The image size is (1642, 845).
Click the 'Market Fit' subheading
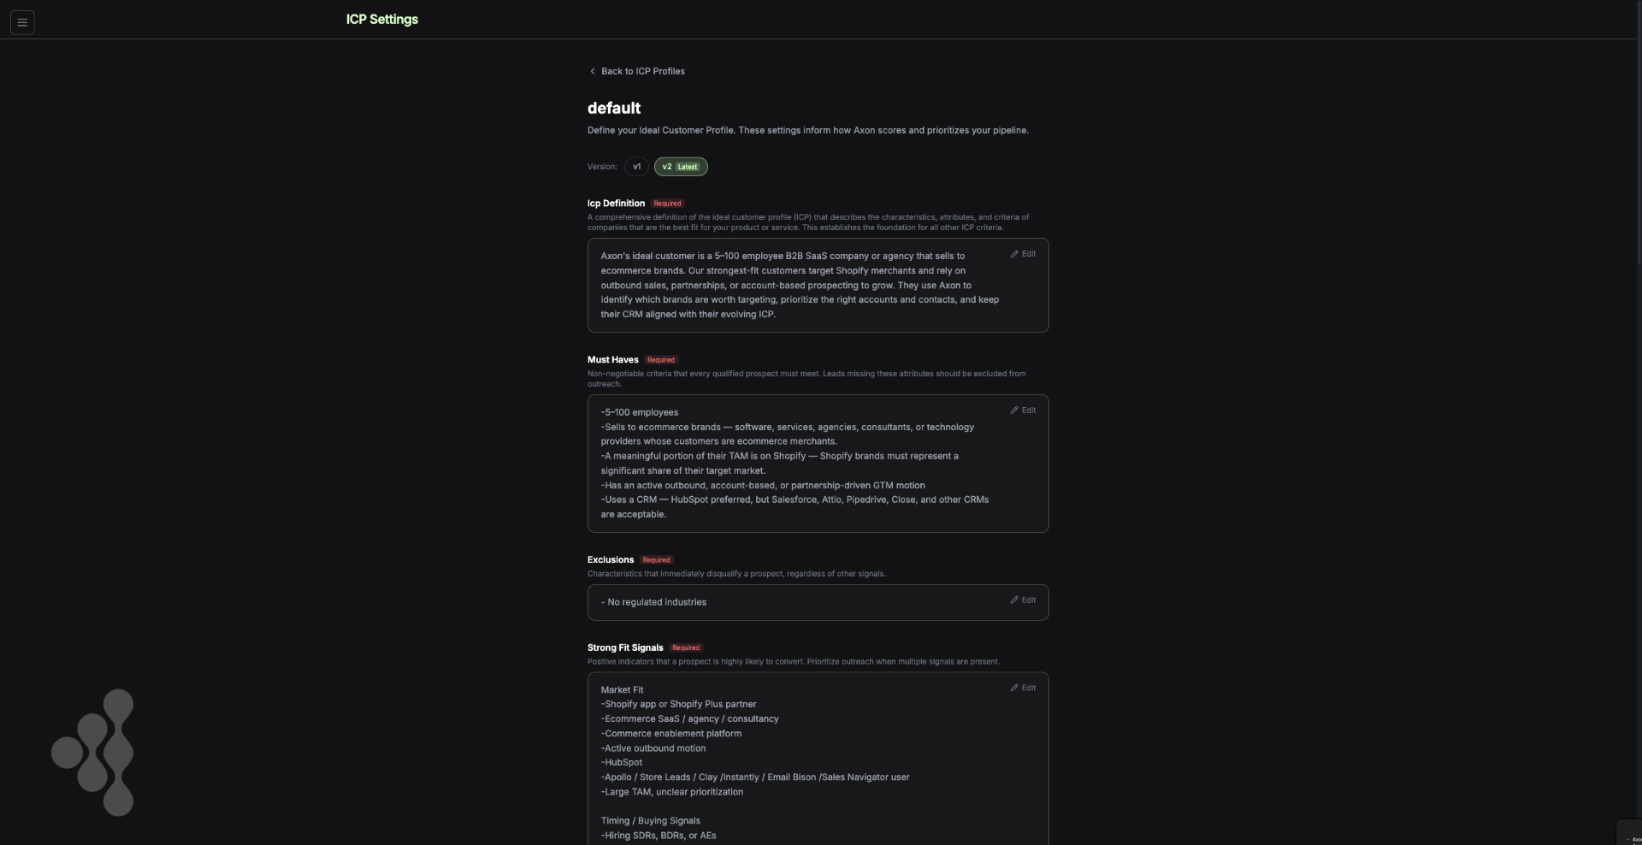point(622,690)
